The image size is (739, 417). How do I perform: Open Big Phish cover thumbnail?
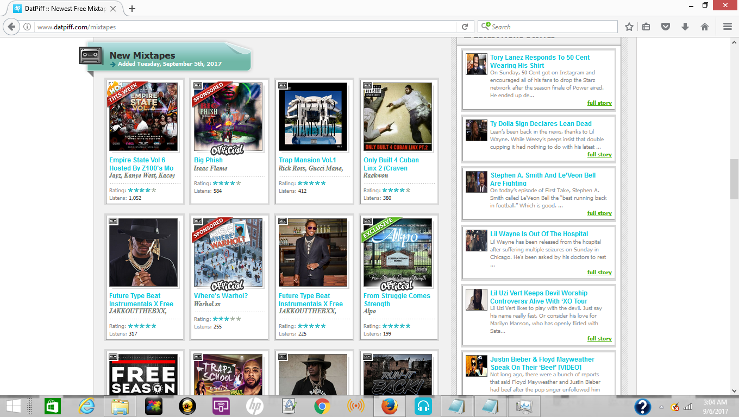228,117
